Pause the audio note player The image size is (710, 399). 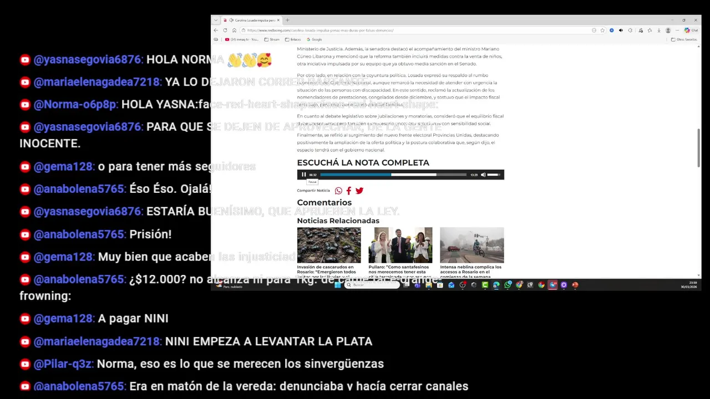(303, 175)
